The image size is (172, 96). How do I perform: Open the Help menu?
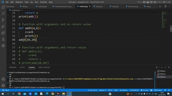click(51, 2)
